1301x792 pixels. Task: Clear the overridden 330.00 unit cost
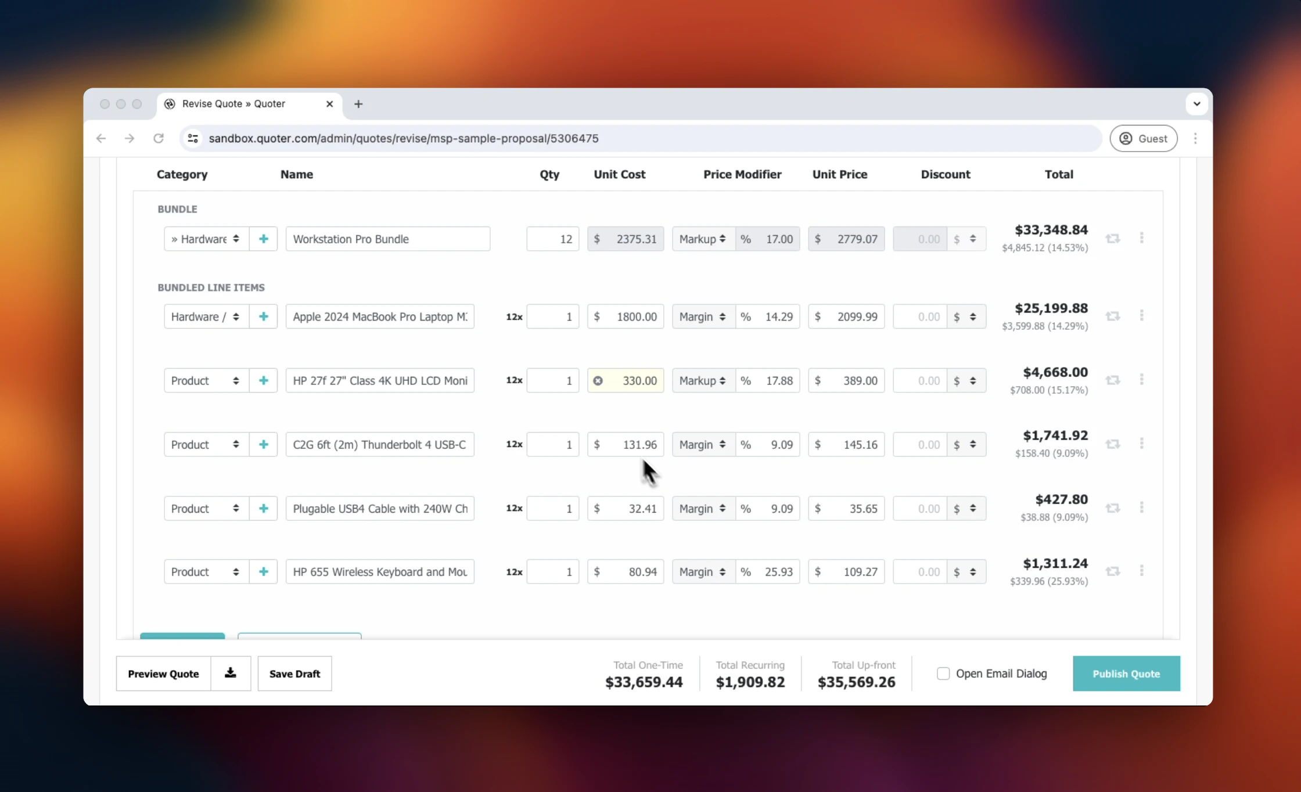tap(598, 380)
